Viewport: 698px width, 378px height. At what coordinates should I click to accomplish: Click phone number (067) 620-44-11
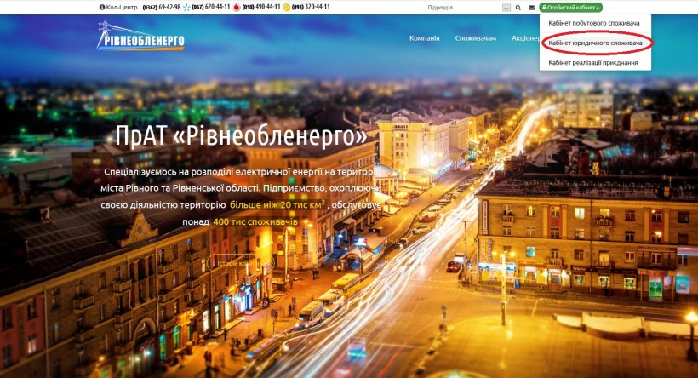pos(211,7)
